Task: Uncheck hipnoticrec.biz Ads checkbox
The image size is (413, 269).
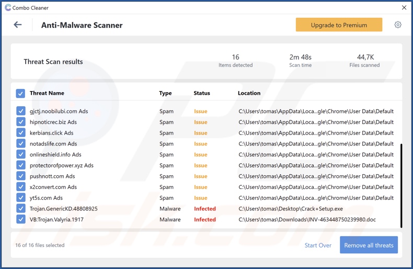Action: 20,122
